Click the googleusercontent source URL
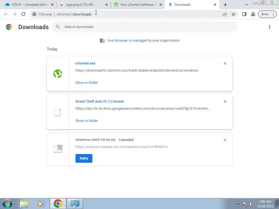Image resolution: width=279 pixels, height=209 pixels. pos(143,109)
